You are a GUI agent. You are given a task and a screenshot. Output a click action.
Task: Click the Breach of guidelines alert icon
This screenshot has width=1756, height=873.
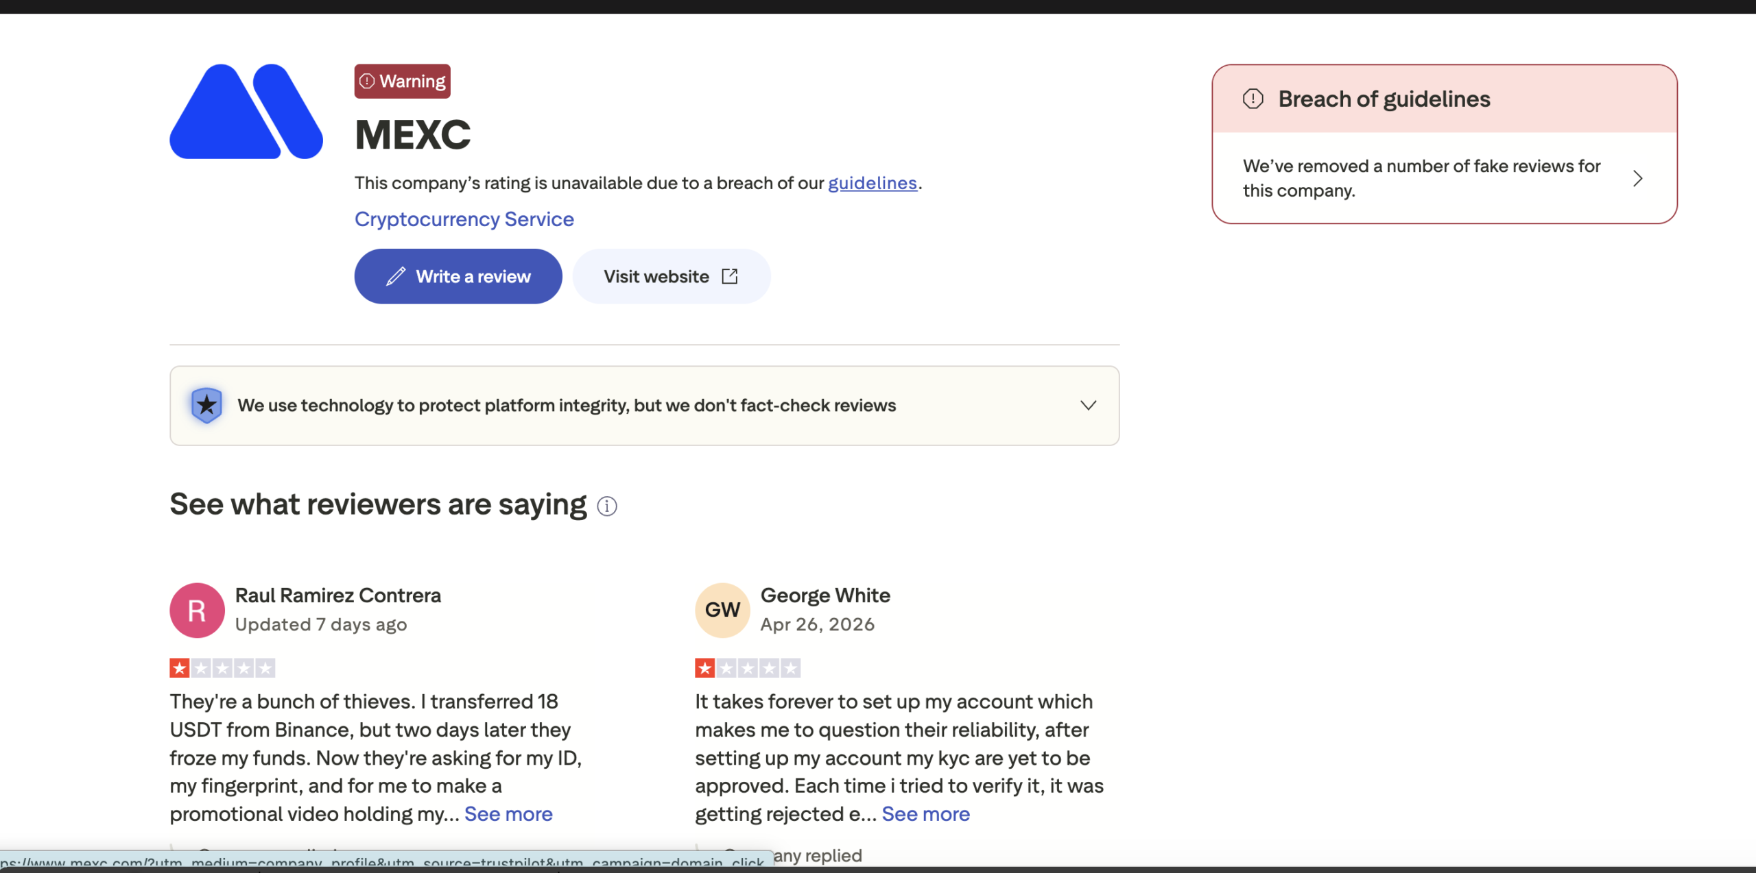pos(1253,99)
